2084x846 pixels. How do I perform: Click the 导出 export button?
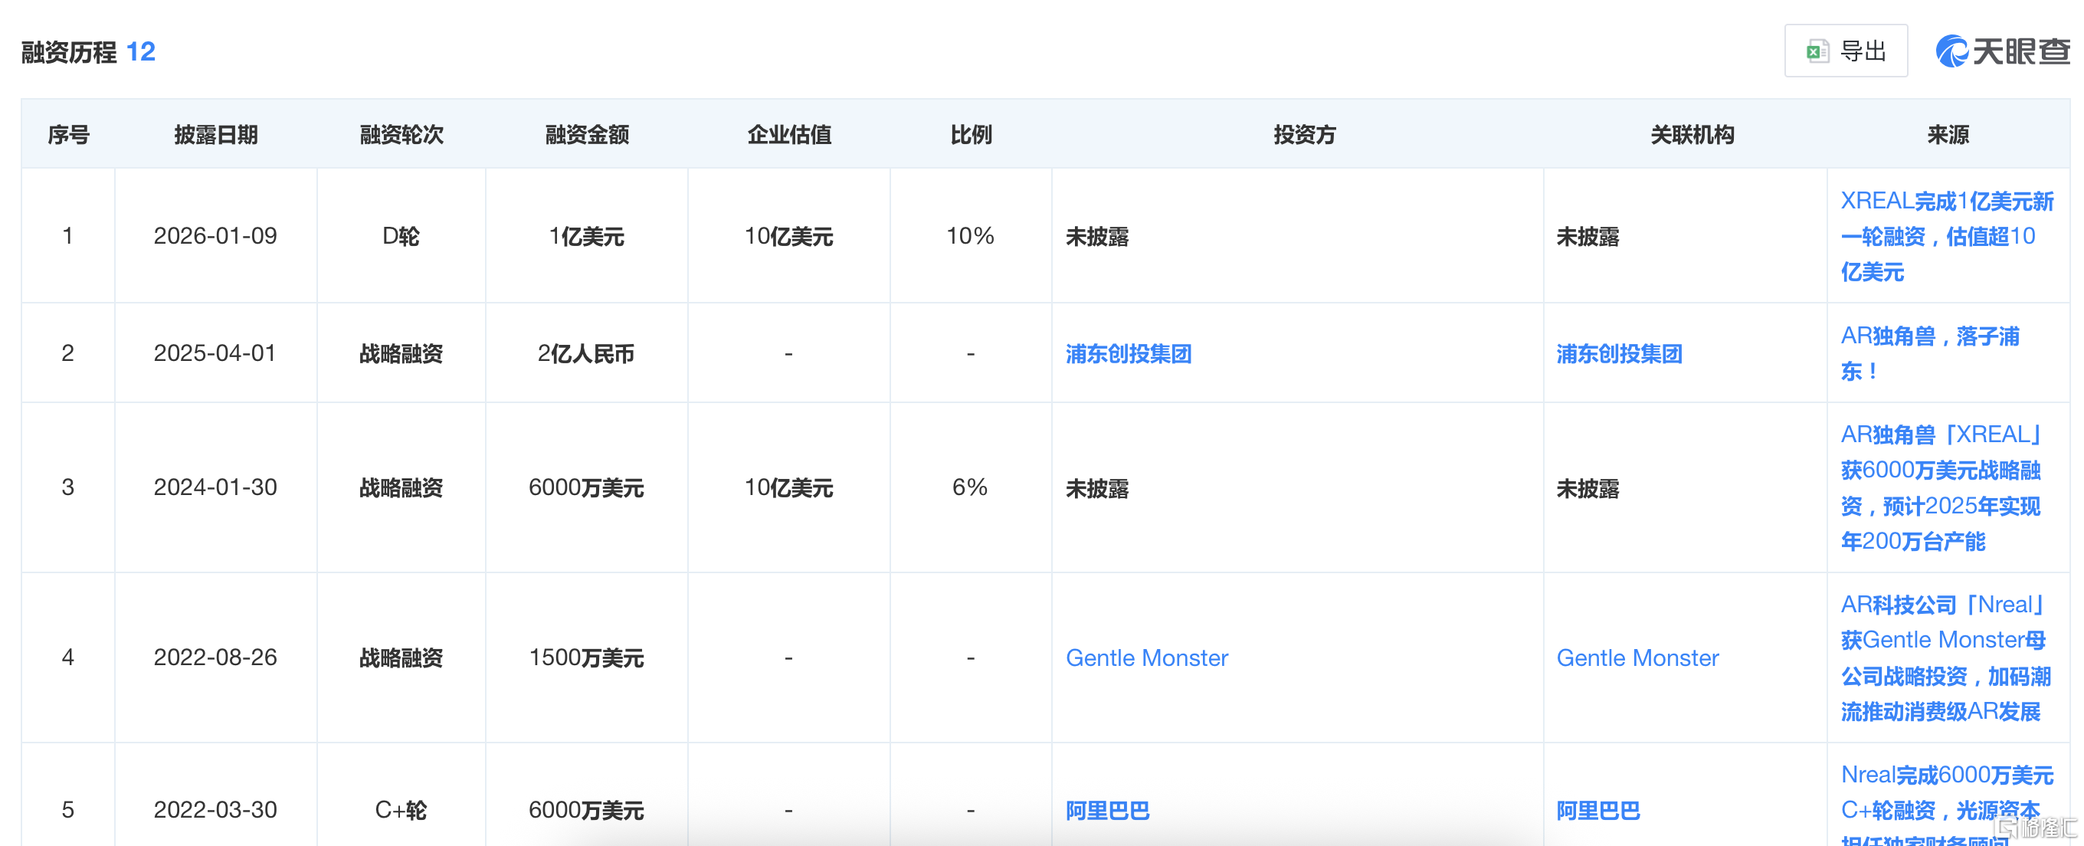pyautogui.click(x=1846, y=51)
